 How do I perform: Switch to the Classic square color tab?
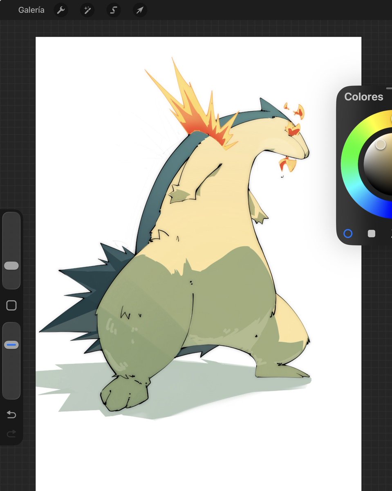pos(372,233)
